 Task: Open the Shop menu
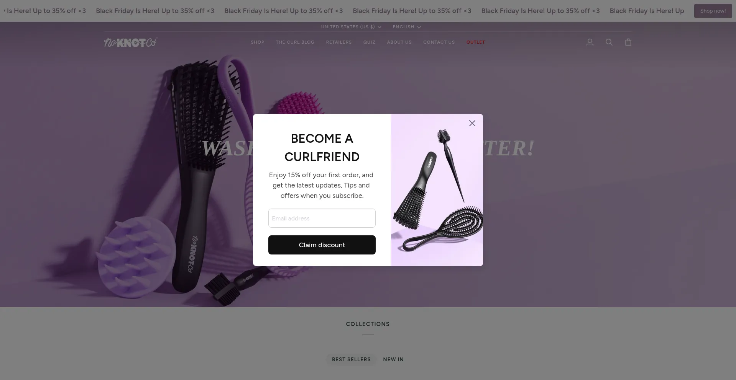point(258,42)
